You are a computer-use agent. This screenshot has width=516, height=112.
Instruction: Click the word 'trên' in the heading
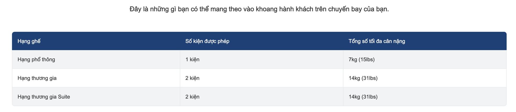321,9
